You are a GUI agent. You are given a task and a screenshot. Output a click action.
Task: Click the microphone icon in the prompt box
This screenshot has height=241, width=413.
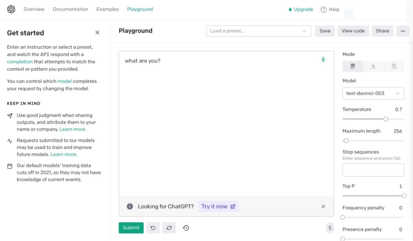click(x=323, y=60)
